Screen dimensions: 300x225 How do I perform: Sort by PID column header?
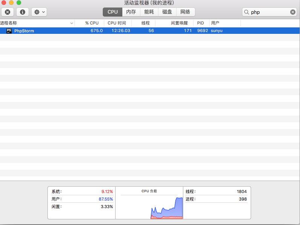point(200,23)
